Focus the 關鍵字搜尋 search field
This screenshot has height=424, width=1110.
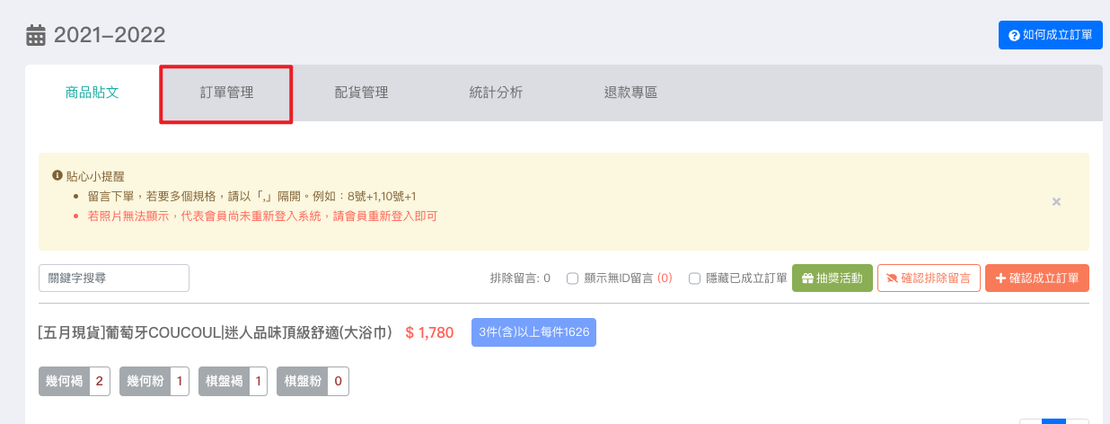(114, 278)
